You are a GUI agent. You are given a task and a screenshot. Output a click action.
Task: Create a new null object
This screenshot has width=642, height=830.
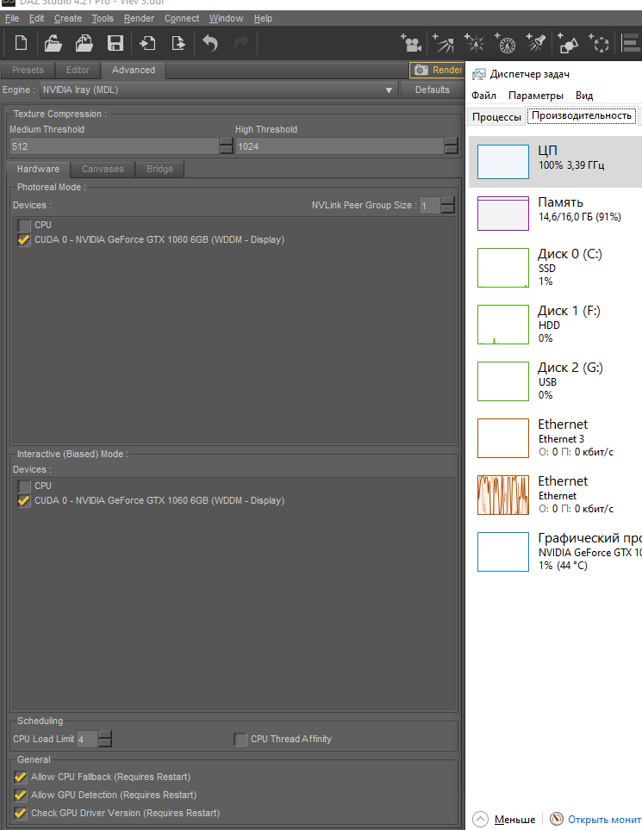tap(599, 43)
